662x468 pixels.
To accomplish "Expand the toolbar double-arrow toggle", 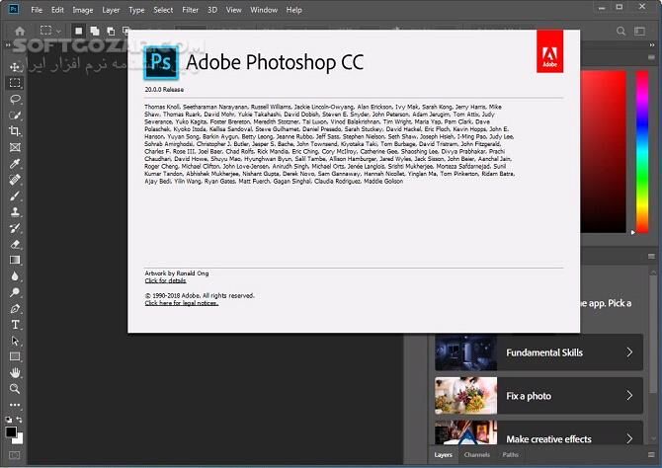I will click(8, 45).
